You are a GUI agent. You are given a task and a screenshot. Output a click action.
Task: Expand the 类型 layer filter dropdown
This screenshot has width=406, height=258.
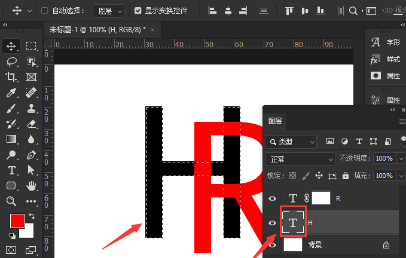(291, 142)
